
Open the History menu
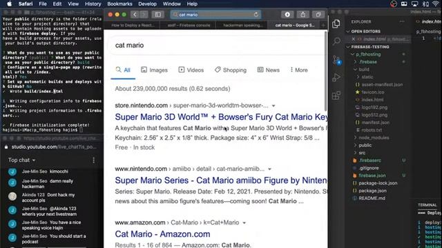tap(93, 4)
